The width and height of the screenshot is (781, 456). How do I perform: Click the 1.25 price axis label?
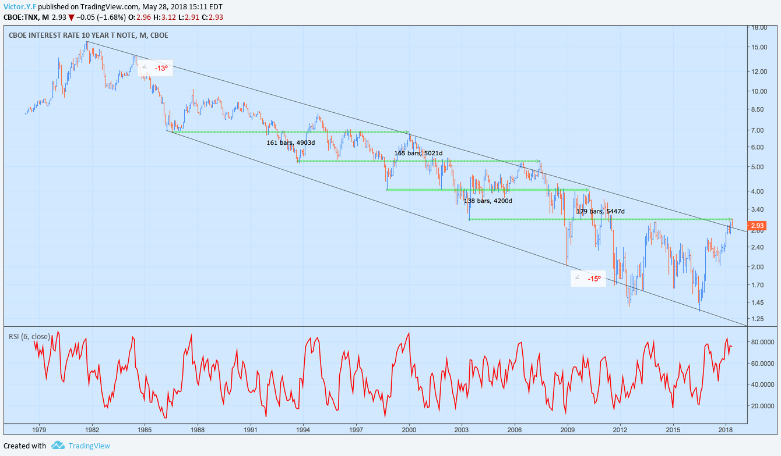[x=758, y=319]
